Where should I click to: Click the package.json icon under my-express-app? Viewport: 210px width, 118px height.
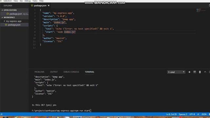pyautogui.click(x=6, y=25)
